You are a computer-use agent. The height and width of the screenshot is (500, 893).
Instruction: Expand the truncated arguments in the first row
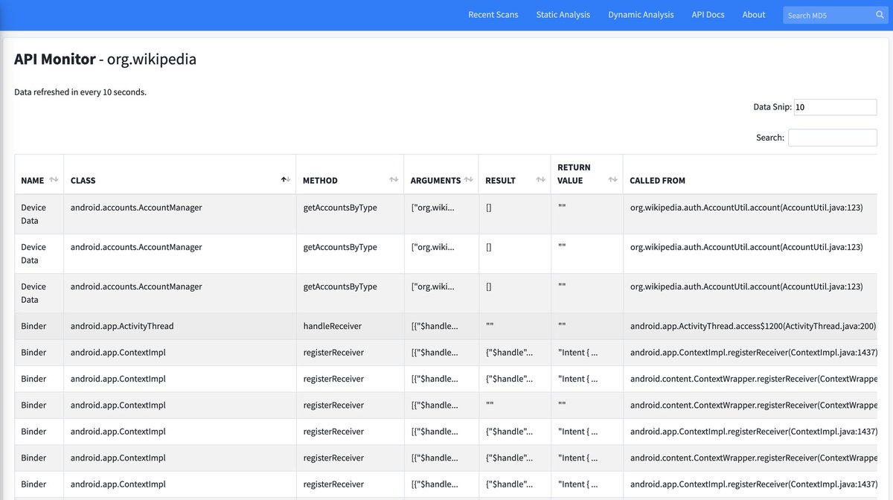(434, 207)
